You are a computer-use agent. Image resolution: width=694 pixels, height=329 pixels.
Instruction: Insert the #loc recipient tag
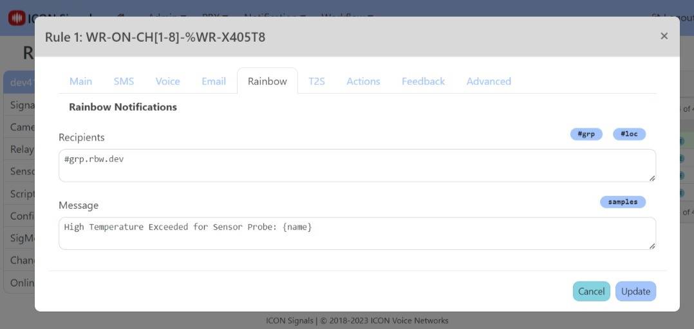[x=629, y=134]
